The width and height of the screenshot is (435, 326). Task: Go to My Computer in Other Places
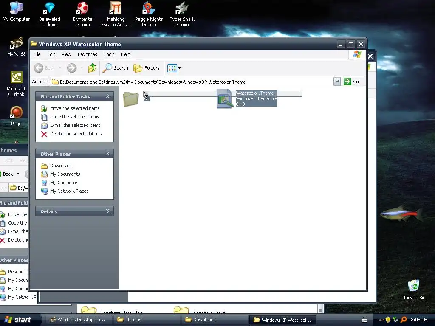[x=64, y=183]
